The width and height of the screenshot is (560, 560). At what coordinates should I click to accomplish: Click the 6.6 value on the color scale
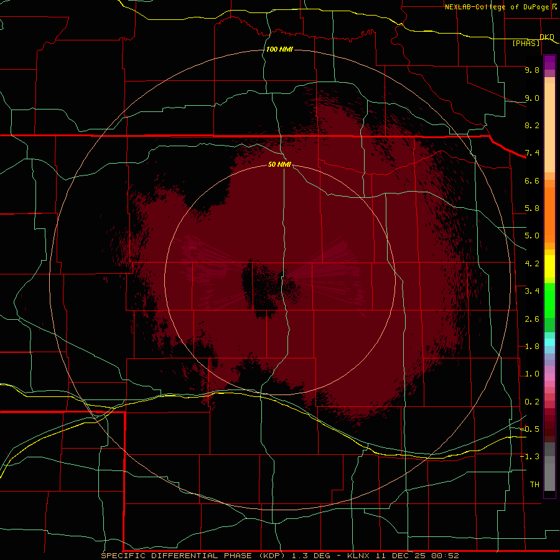[532, 181]
